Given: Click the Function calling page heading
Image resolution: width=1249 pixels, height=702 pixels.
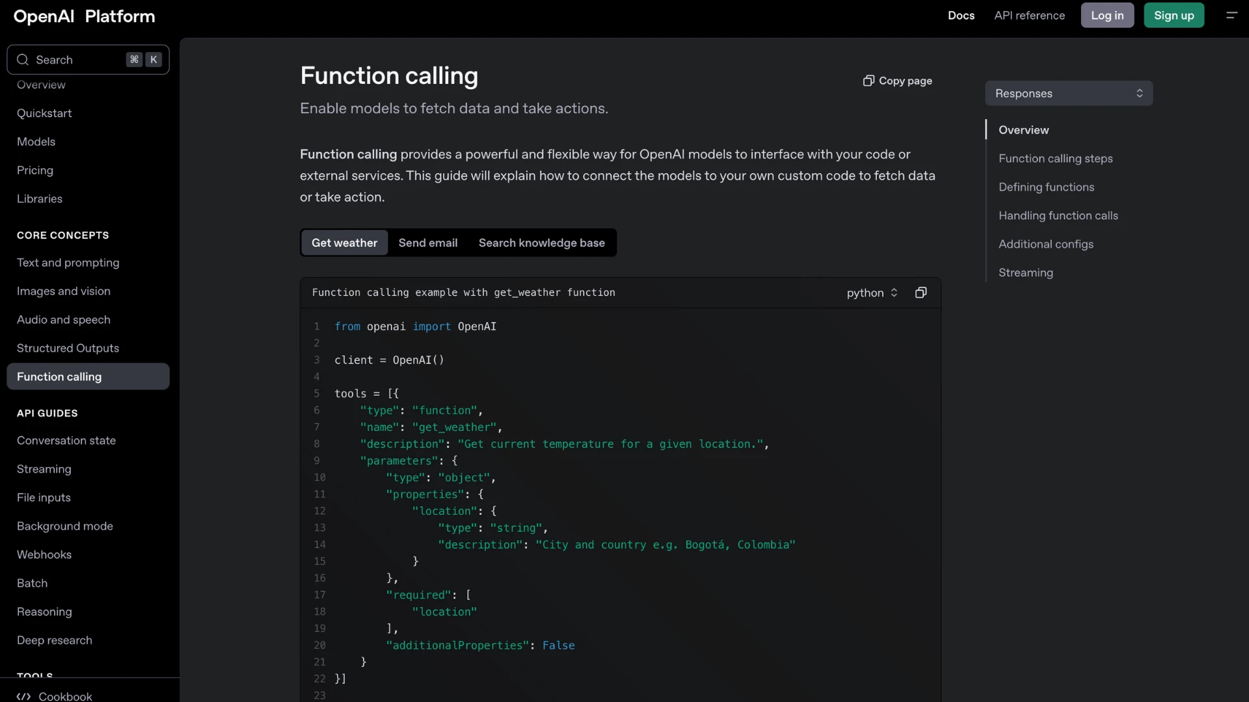Looking at the screenshot, I should coord(388,76).
